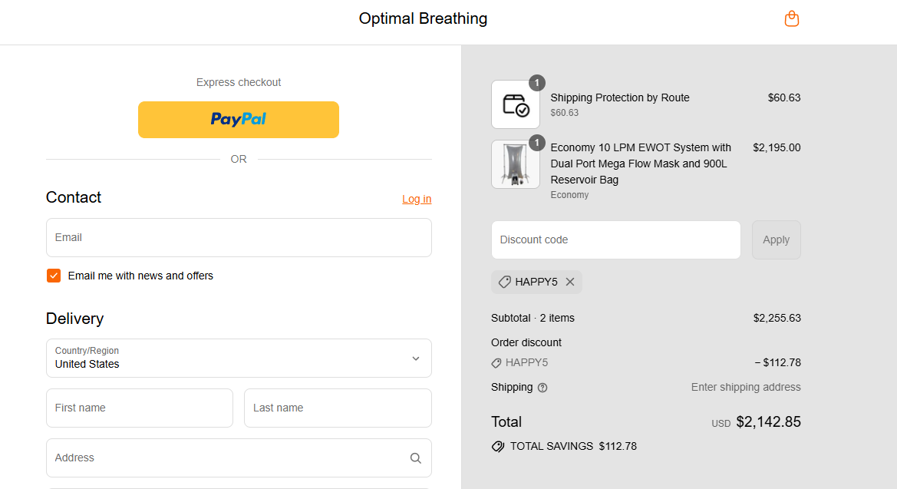Select the First name field

point(140,408)
